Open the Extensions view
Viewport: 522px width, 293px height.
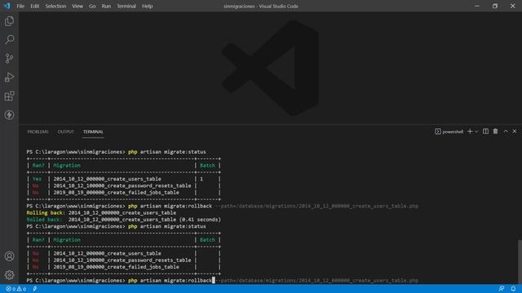9,96
